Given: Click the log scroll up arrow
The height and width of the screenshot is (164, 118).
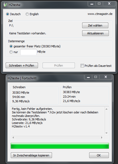Looking at the screenshot, I should 106,109.
